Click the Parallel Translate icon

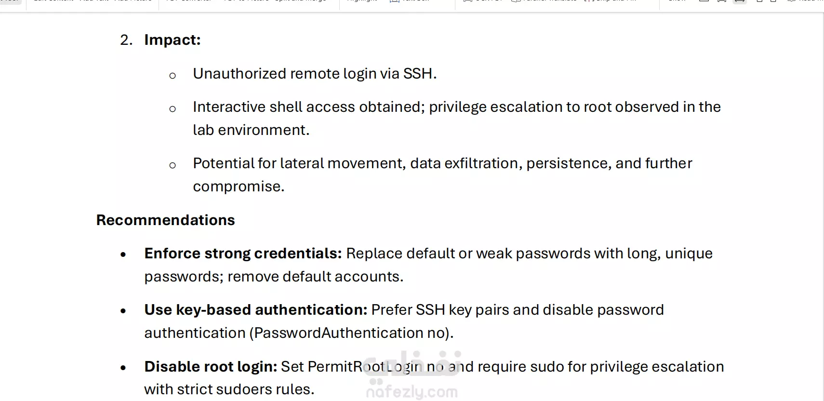pyautogui.click(x=516, y=1)
